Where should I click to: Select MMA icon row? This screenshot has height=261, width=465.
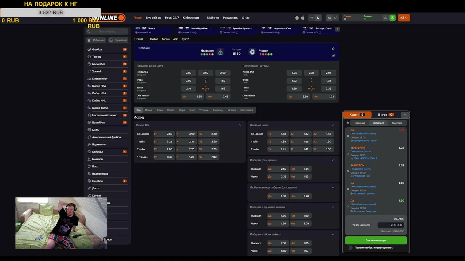tap(107, 130)
